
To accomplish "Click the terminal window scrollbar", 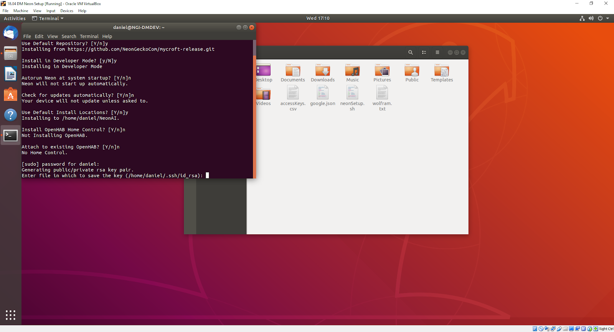I will click(254, 109).
